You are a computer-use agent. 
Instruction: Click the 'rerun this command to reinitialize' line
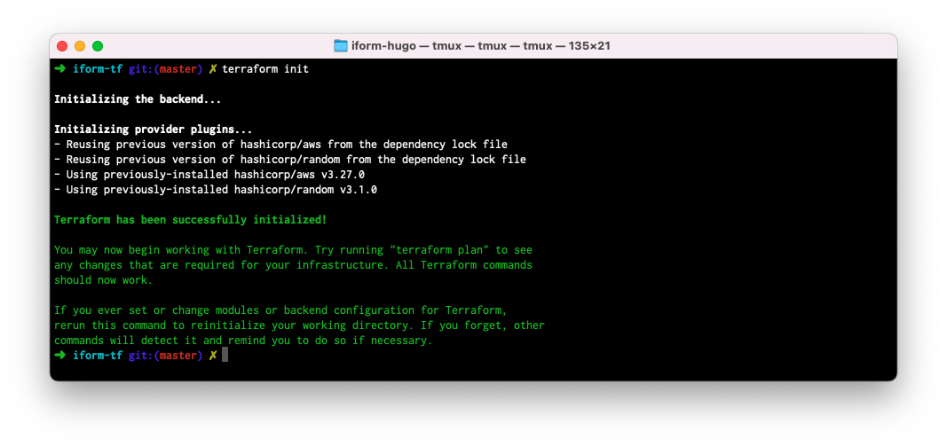click(x=300, y=325)
